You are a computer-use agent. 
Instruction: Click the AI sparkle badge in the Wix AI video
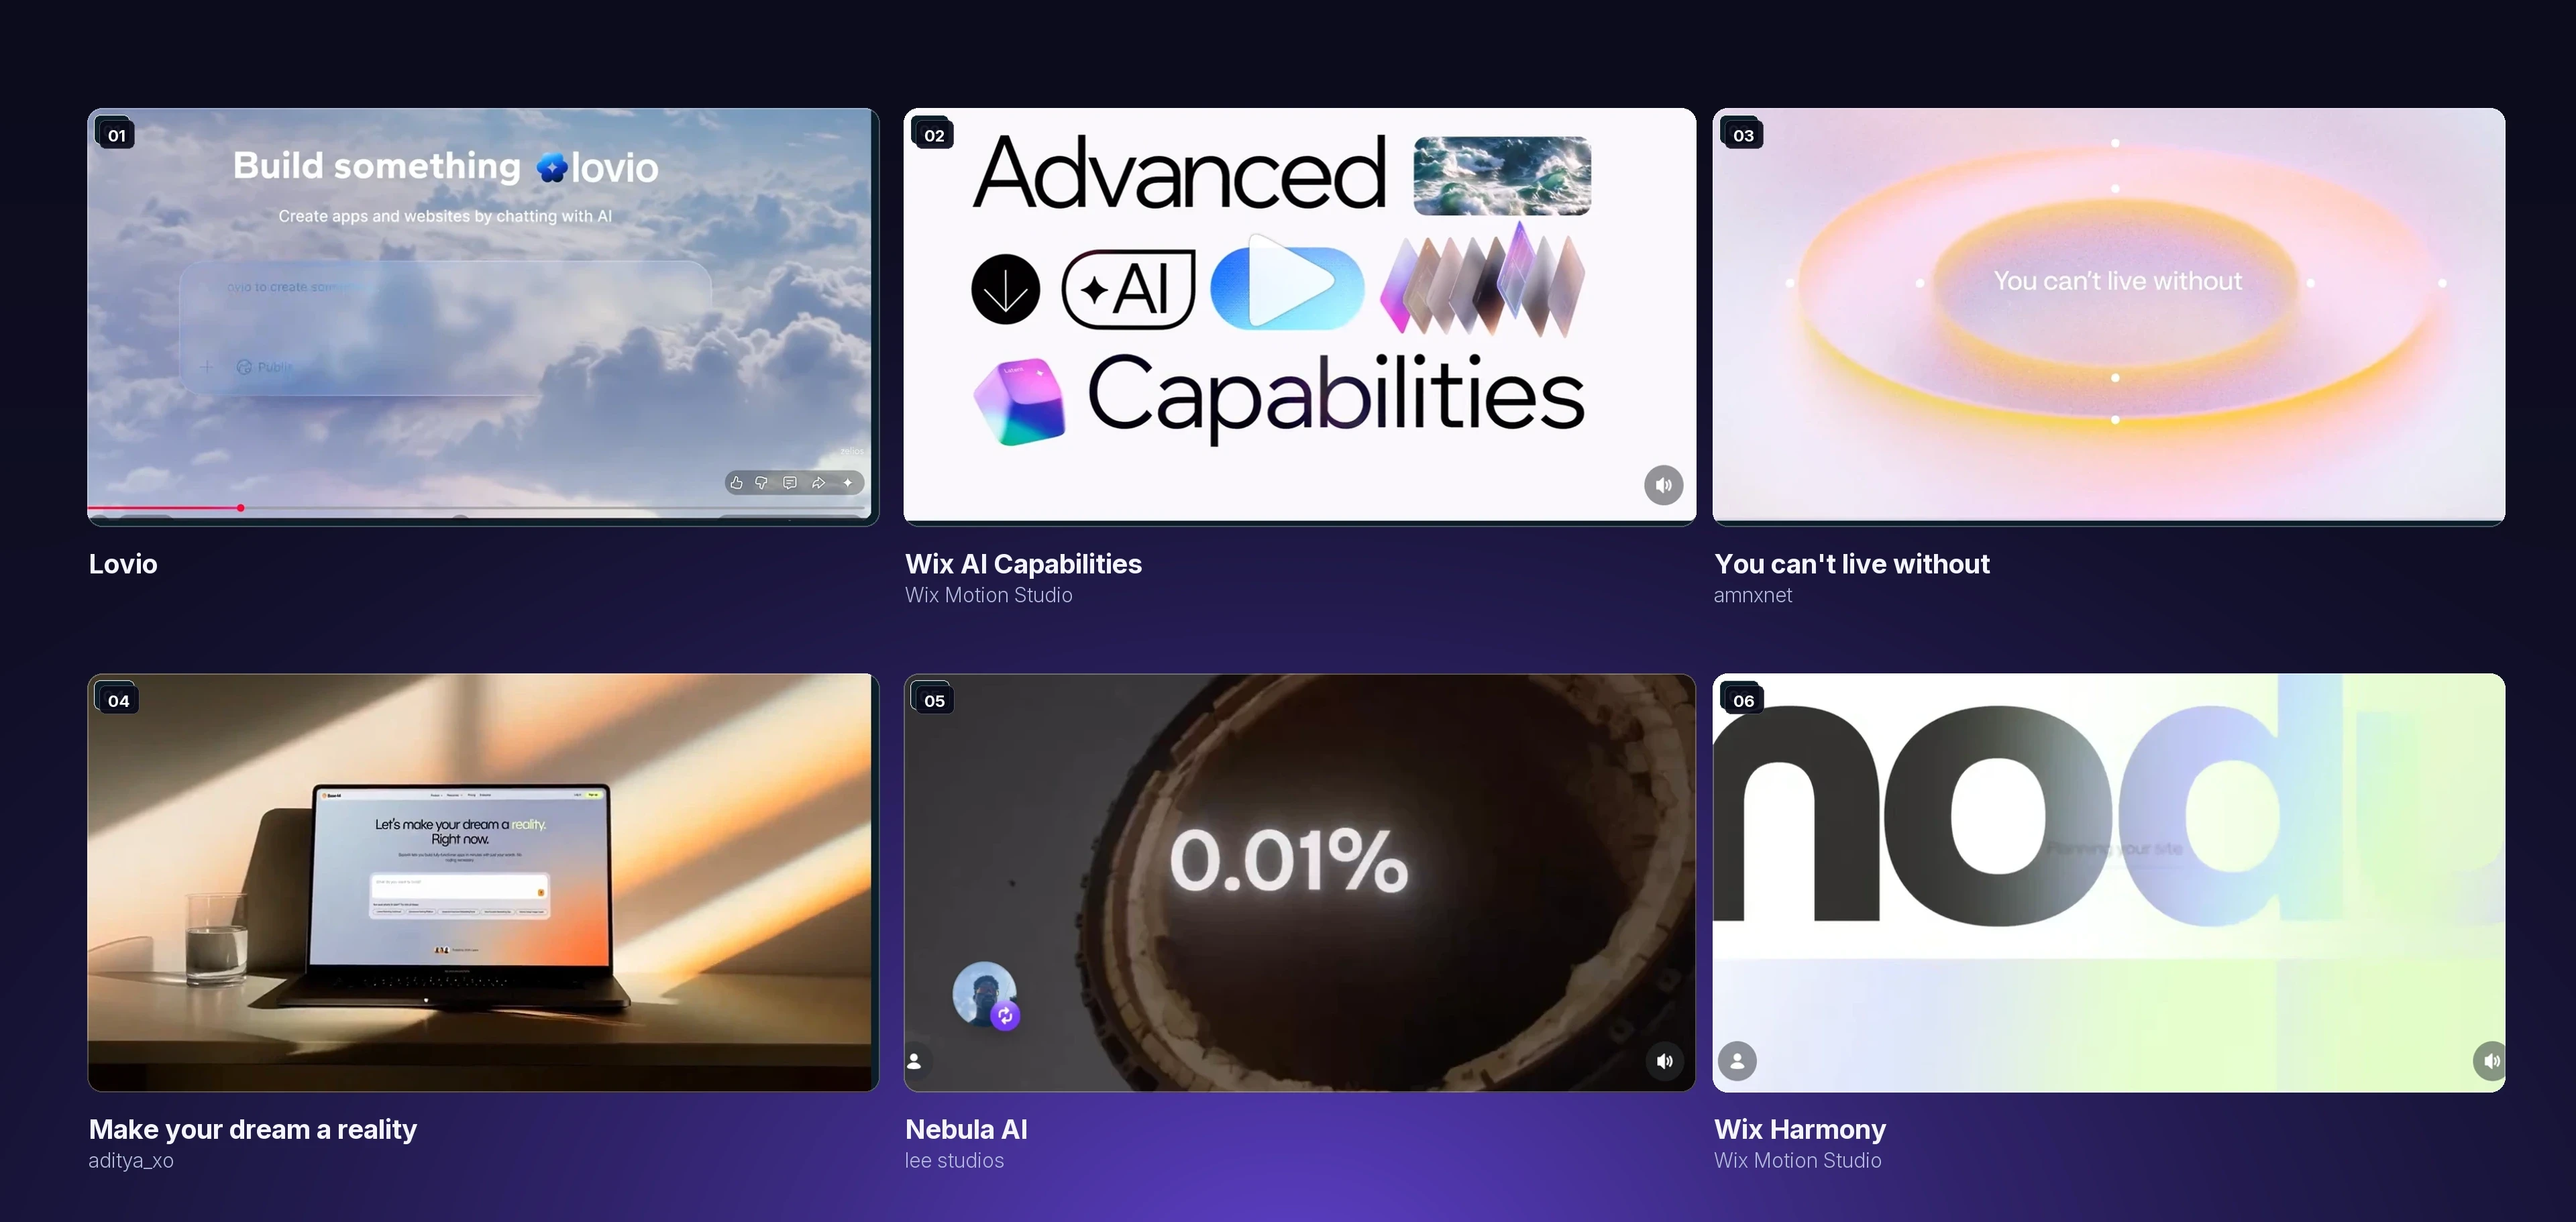pos(1128,289)
